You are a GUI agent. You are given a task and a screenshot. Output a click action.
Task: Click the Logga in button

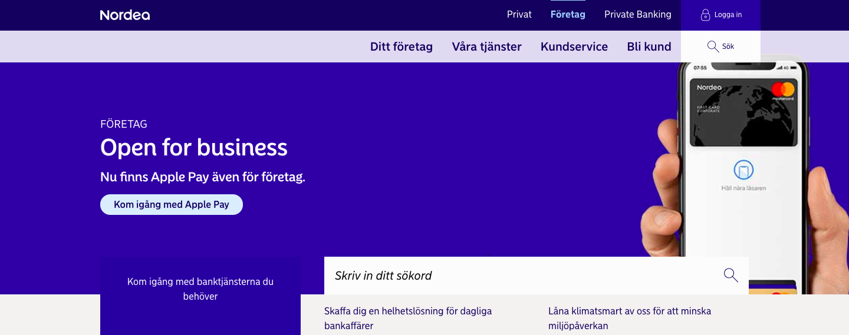pos(720,15)
